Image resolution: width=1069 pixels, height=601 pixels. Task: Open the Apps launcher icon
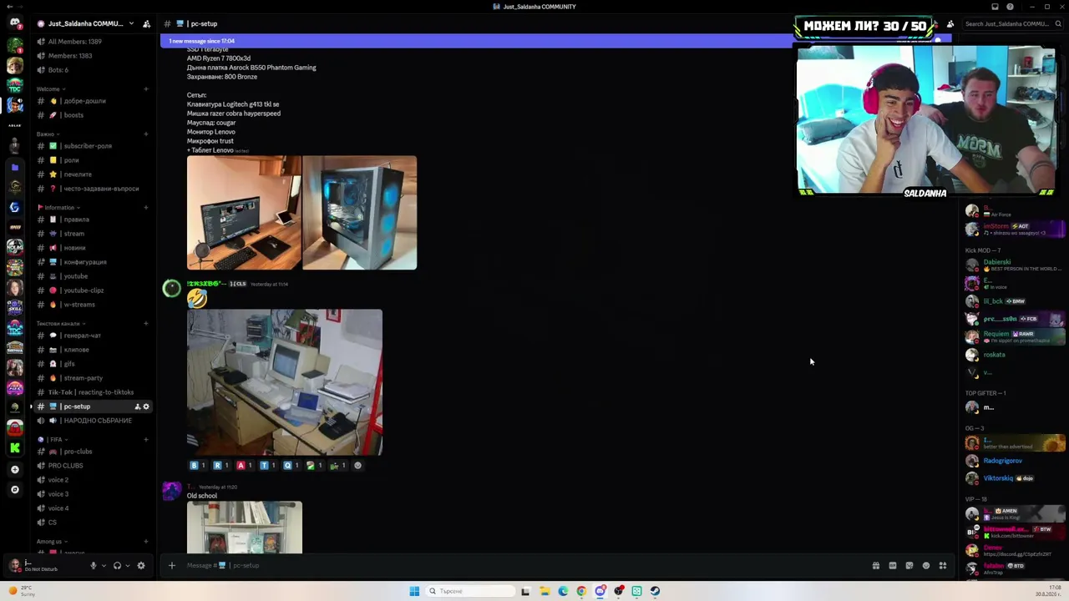point(943,566)
